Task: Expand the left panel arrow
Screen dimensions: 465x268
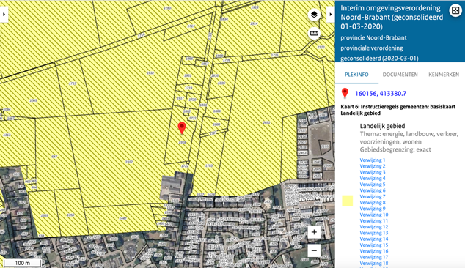Action: tap(4, 14)
